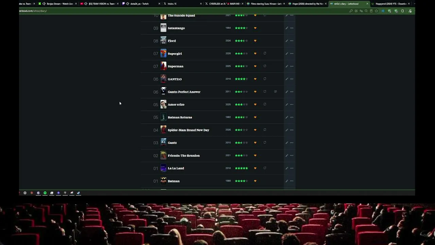The height and width of the screenshot is (245, 435).
Task: Open more options for GANTZ:O
Action: [292, 79]
